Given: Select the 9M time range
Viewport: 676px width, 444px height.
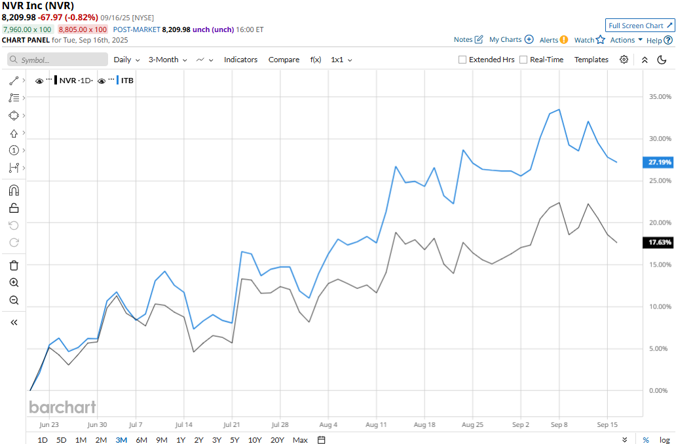Looking at the screenshot, I should [162, 439].
